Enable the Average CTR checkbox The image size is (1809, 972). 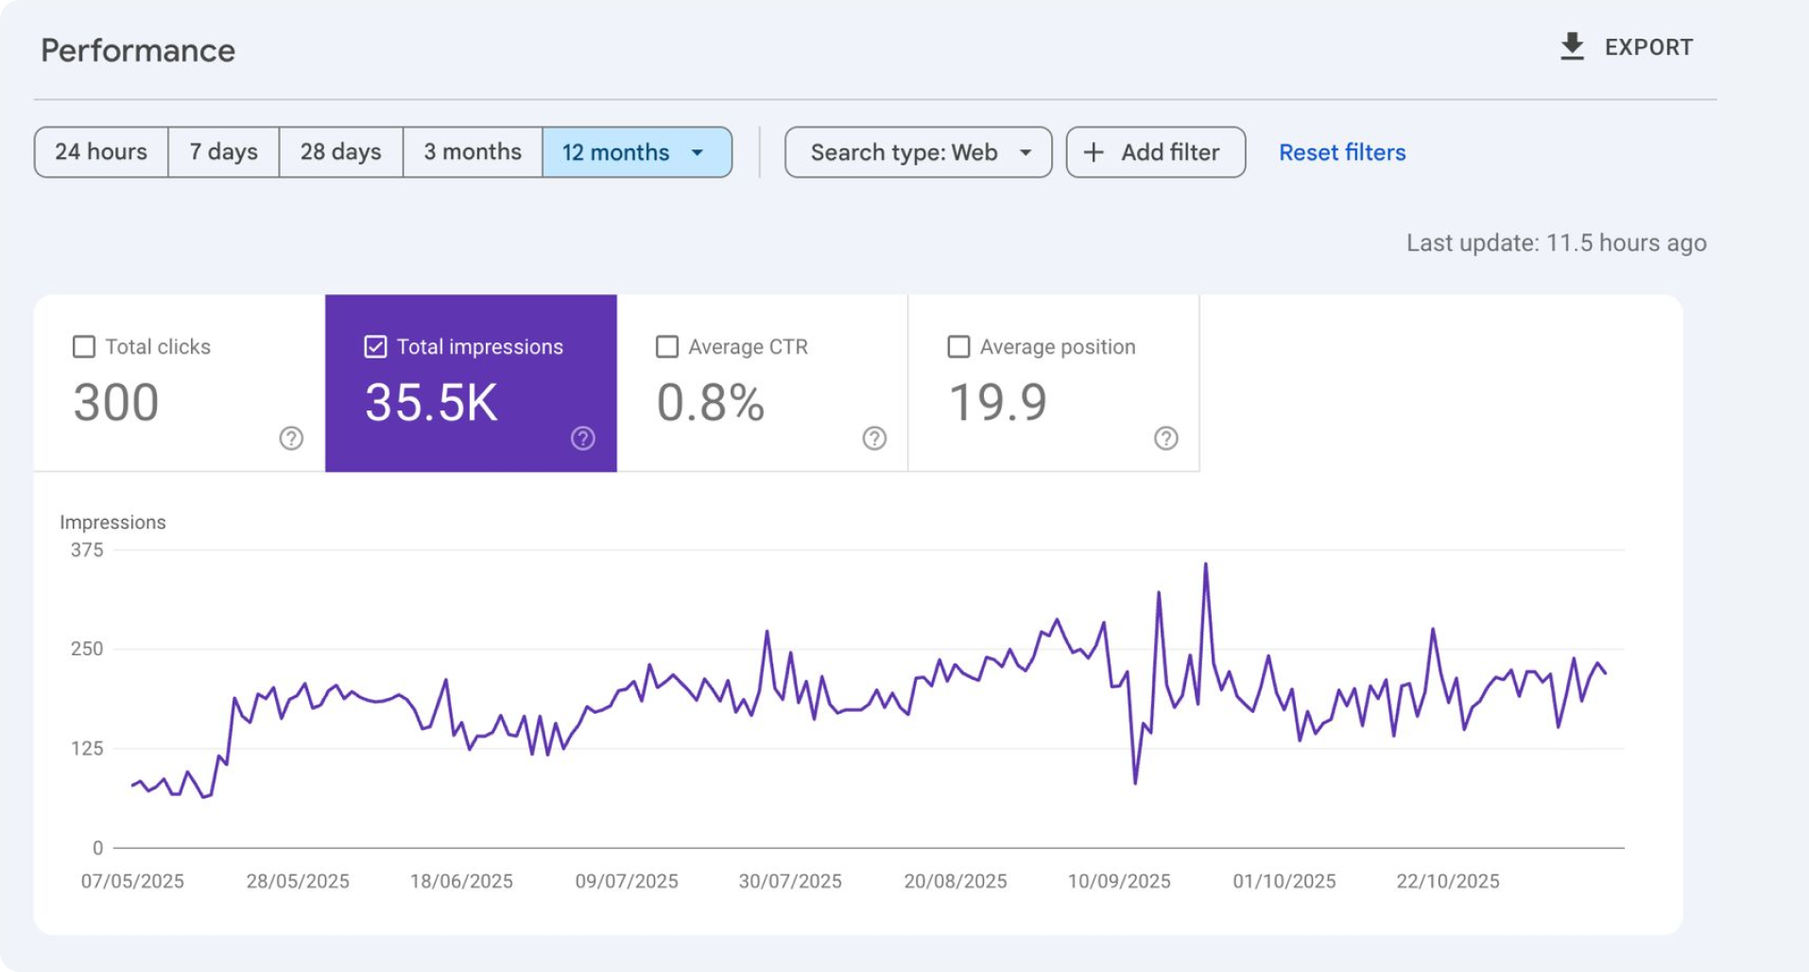pyautogui.click(x=667, y=347)
